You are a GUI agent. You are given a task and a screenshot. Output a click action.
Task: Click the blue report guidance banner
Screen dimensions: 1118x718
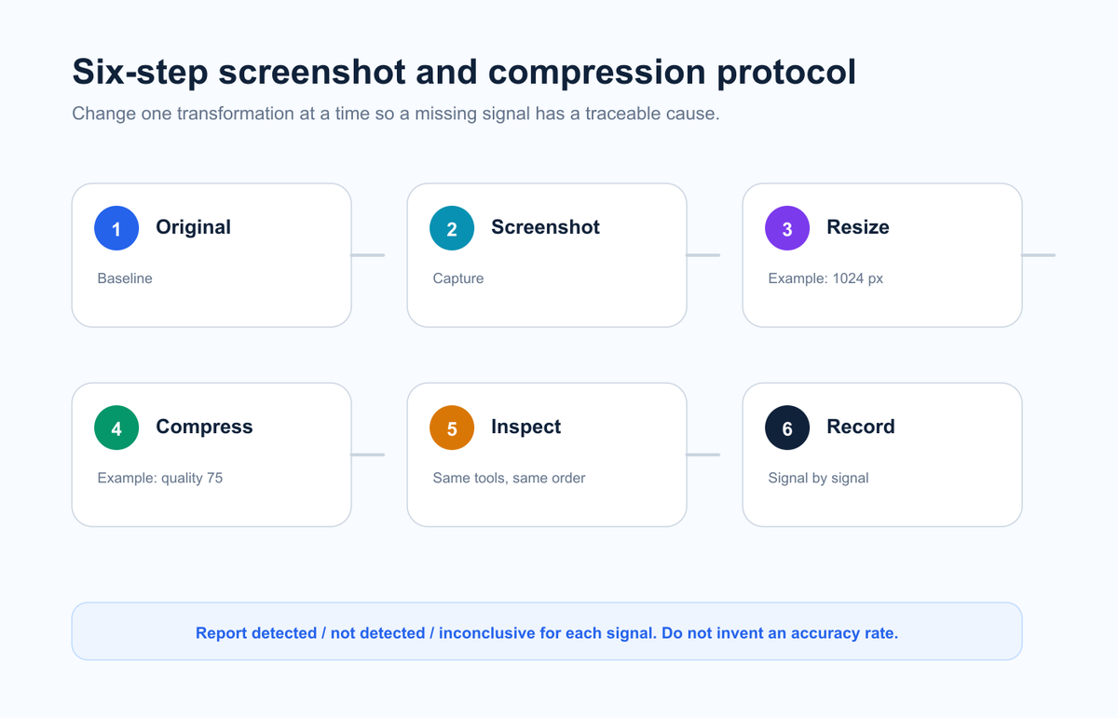tap(547, 631)
